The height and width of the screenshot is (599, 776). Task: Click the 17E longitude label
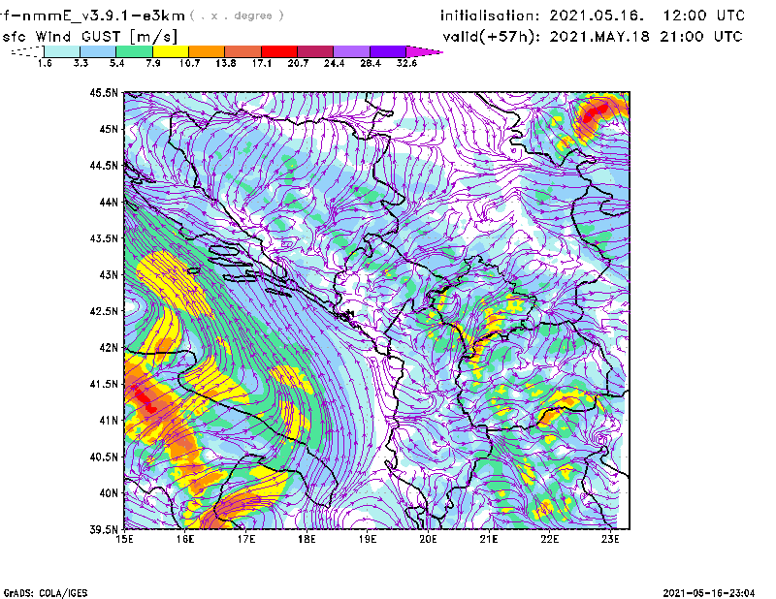pos(246,539)
